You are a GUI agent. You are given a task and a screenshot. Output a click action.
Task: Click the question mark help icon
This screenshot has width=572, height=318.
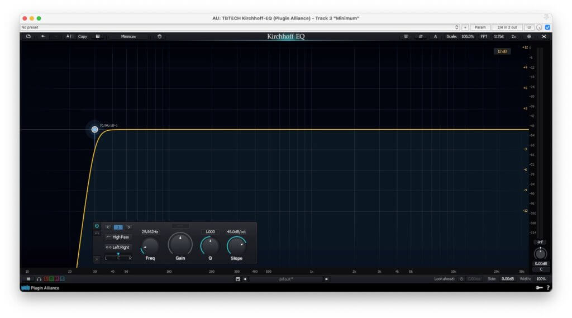tap(548, 288)
